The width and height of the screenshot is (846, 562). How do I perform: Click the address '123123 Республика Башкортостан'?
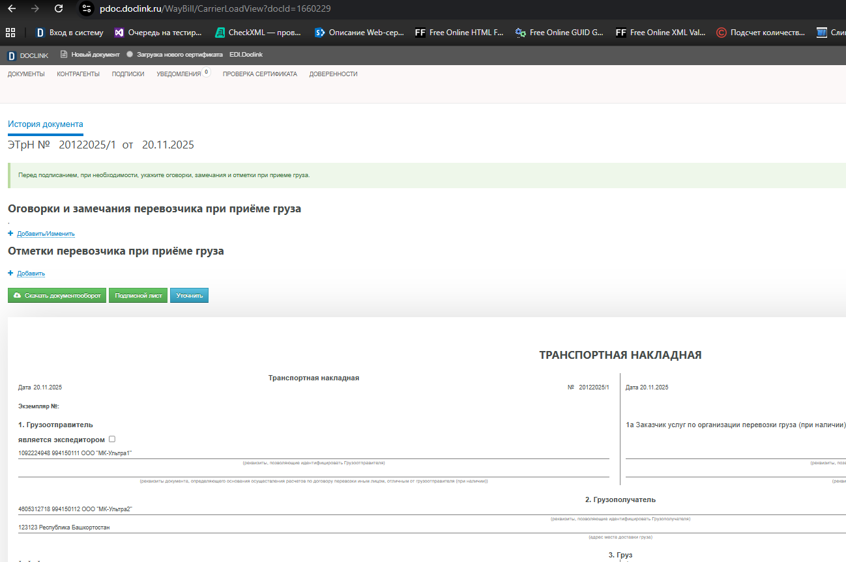(x=65, y=527)
